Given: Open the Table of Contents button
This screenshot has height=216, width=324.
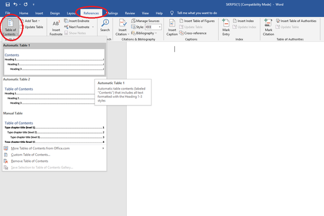Looking at the screenshot, I should pos(11,27).
